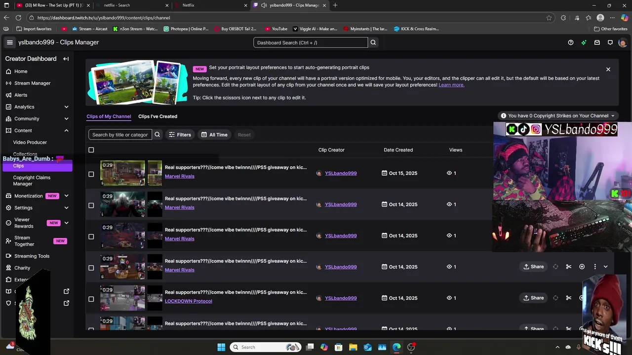Click the browser back arrow

point(6,18)
